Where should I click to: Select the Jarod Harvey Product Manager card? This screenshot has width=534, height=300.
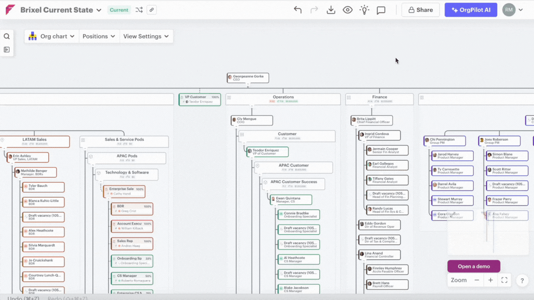coord(452,156)
